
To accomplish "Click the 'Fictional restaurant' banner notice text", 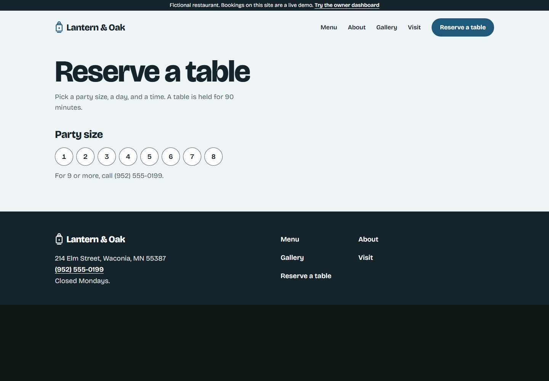I will [x=241, y=5].
